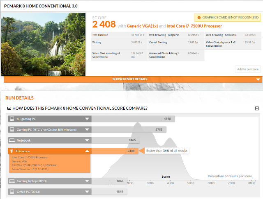The height and width of the screenshot is (199, 263).
Task: Click the Writing result row
Action: [119, 44]
